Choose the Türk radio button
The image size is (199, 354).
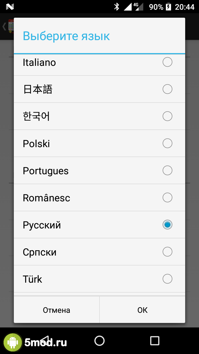tap(167, 279)
